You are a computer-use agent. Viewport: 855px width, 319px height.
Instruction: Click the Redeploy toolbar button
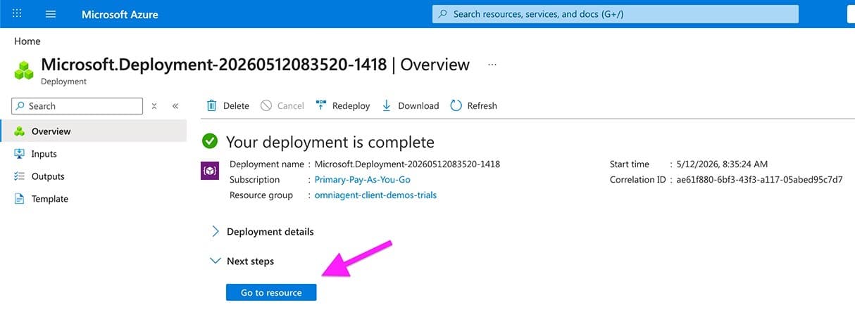click(342, 105)
